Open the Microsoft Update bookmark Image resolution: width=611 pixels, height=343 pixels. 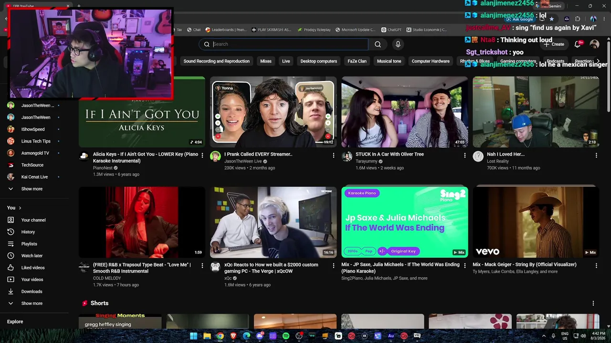point(355,30)
